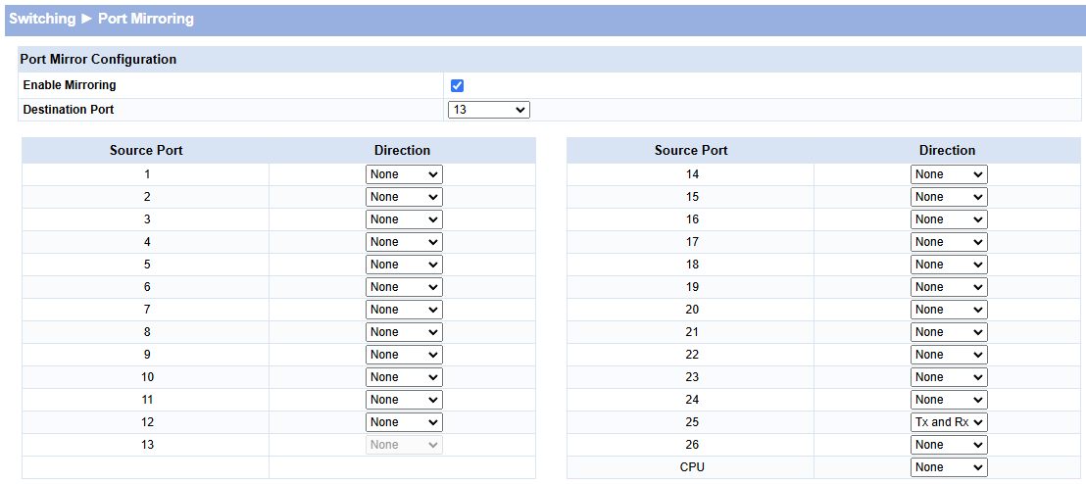Viewport: 1086px width, 484px height.
Task: Select Direction dropdown for port 12
Action: point(404,422)
